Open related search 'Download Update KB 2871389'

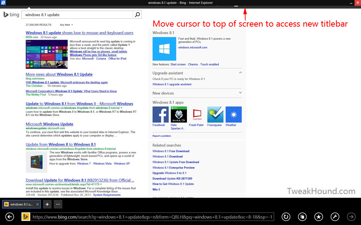172,179
